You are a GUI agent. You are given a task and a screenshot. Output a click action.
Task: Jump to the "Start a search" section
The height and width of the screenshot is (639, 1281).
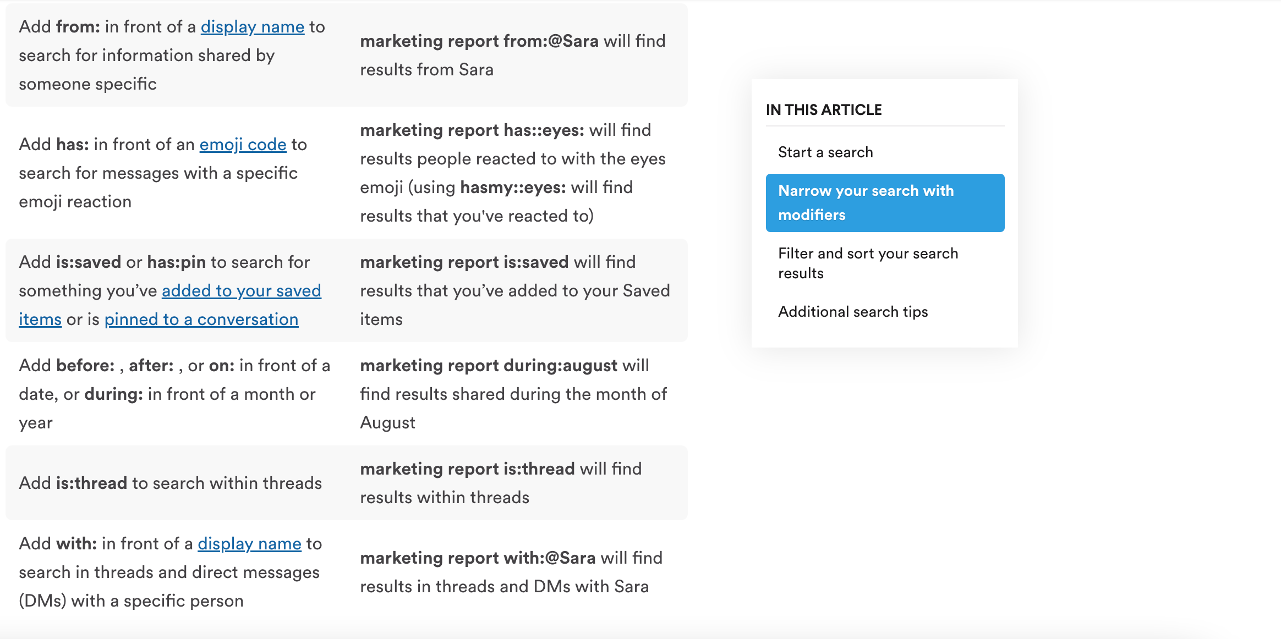click(825, 152)
